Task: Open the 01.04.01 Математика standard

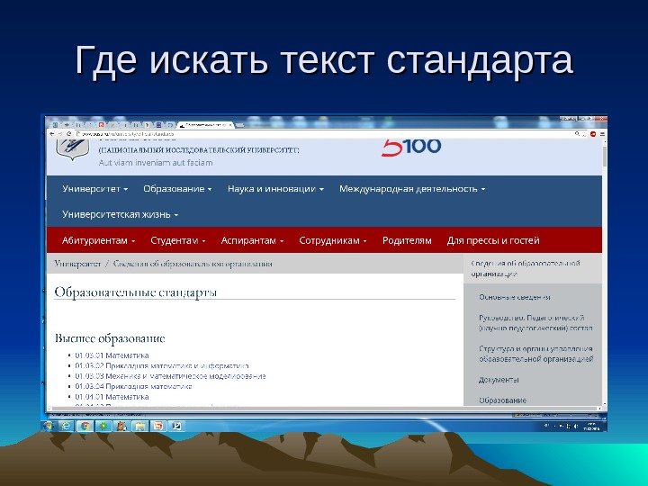Action: [112, 397]
